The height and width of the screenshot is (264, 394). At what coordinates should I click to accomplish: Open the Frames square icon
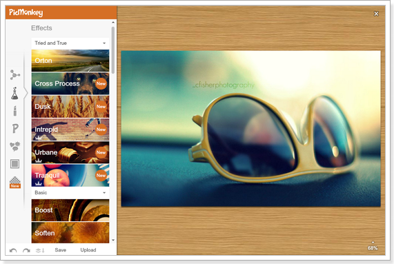click(14, 164)
